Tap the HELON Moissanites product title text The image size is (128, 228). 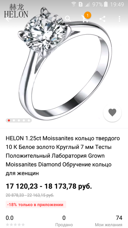[63, 156]
